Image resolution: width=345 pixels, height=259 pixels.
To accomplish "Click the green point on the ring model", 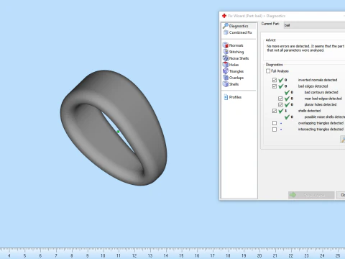I will pyautogui.click(x=118, y=132).
